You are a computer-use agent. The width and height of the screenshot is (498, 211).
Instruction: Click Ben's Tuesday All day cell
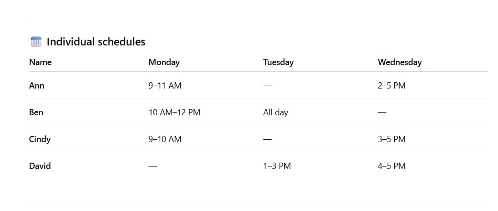pos(276,112)
